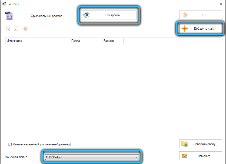Screen dimensions: 226x164
Task: Sort by Имя файла column header
Action: coord(38,41)
